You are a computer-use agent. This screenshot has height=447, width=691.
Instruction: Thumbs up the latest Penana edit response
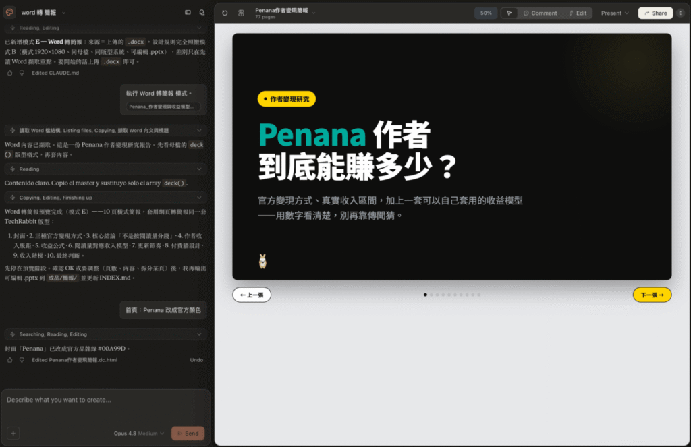[x=10, y=360]
